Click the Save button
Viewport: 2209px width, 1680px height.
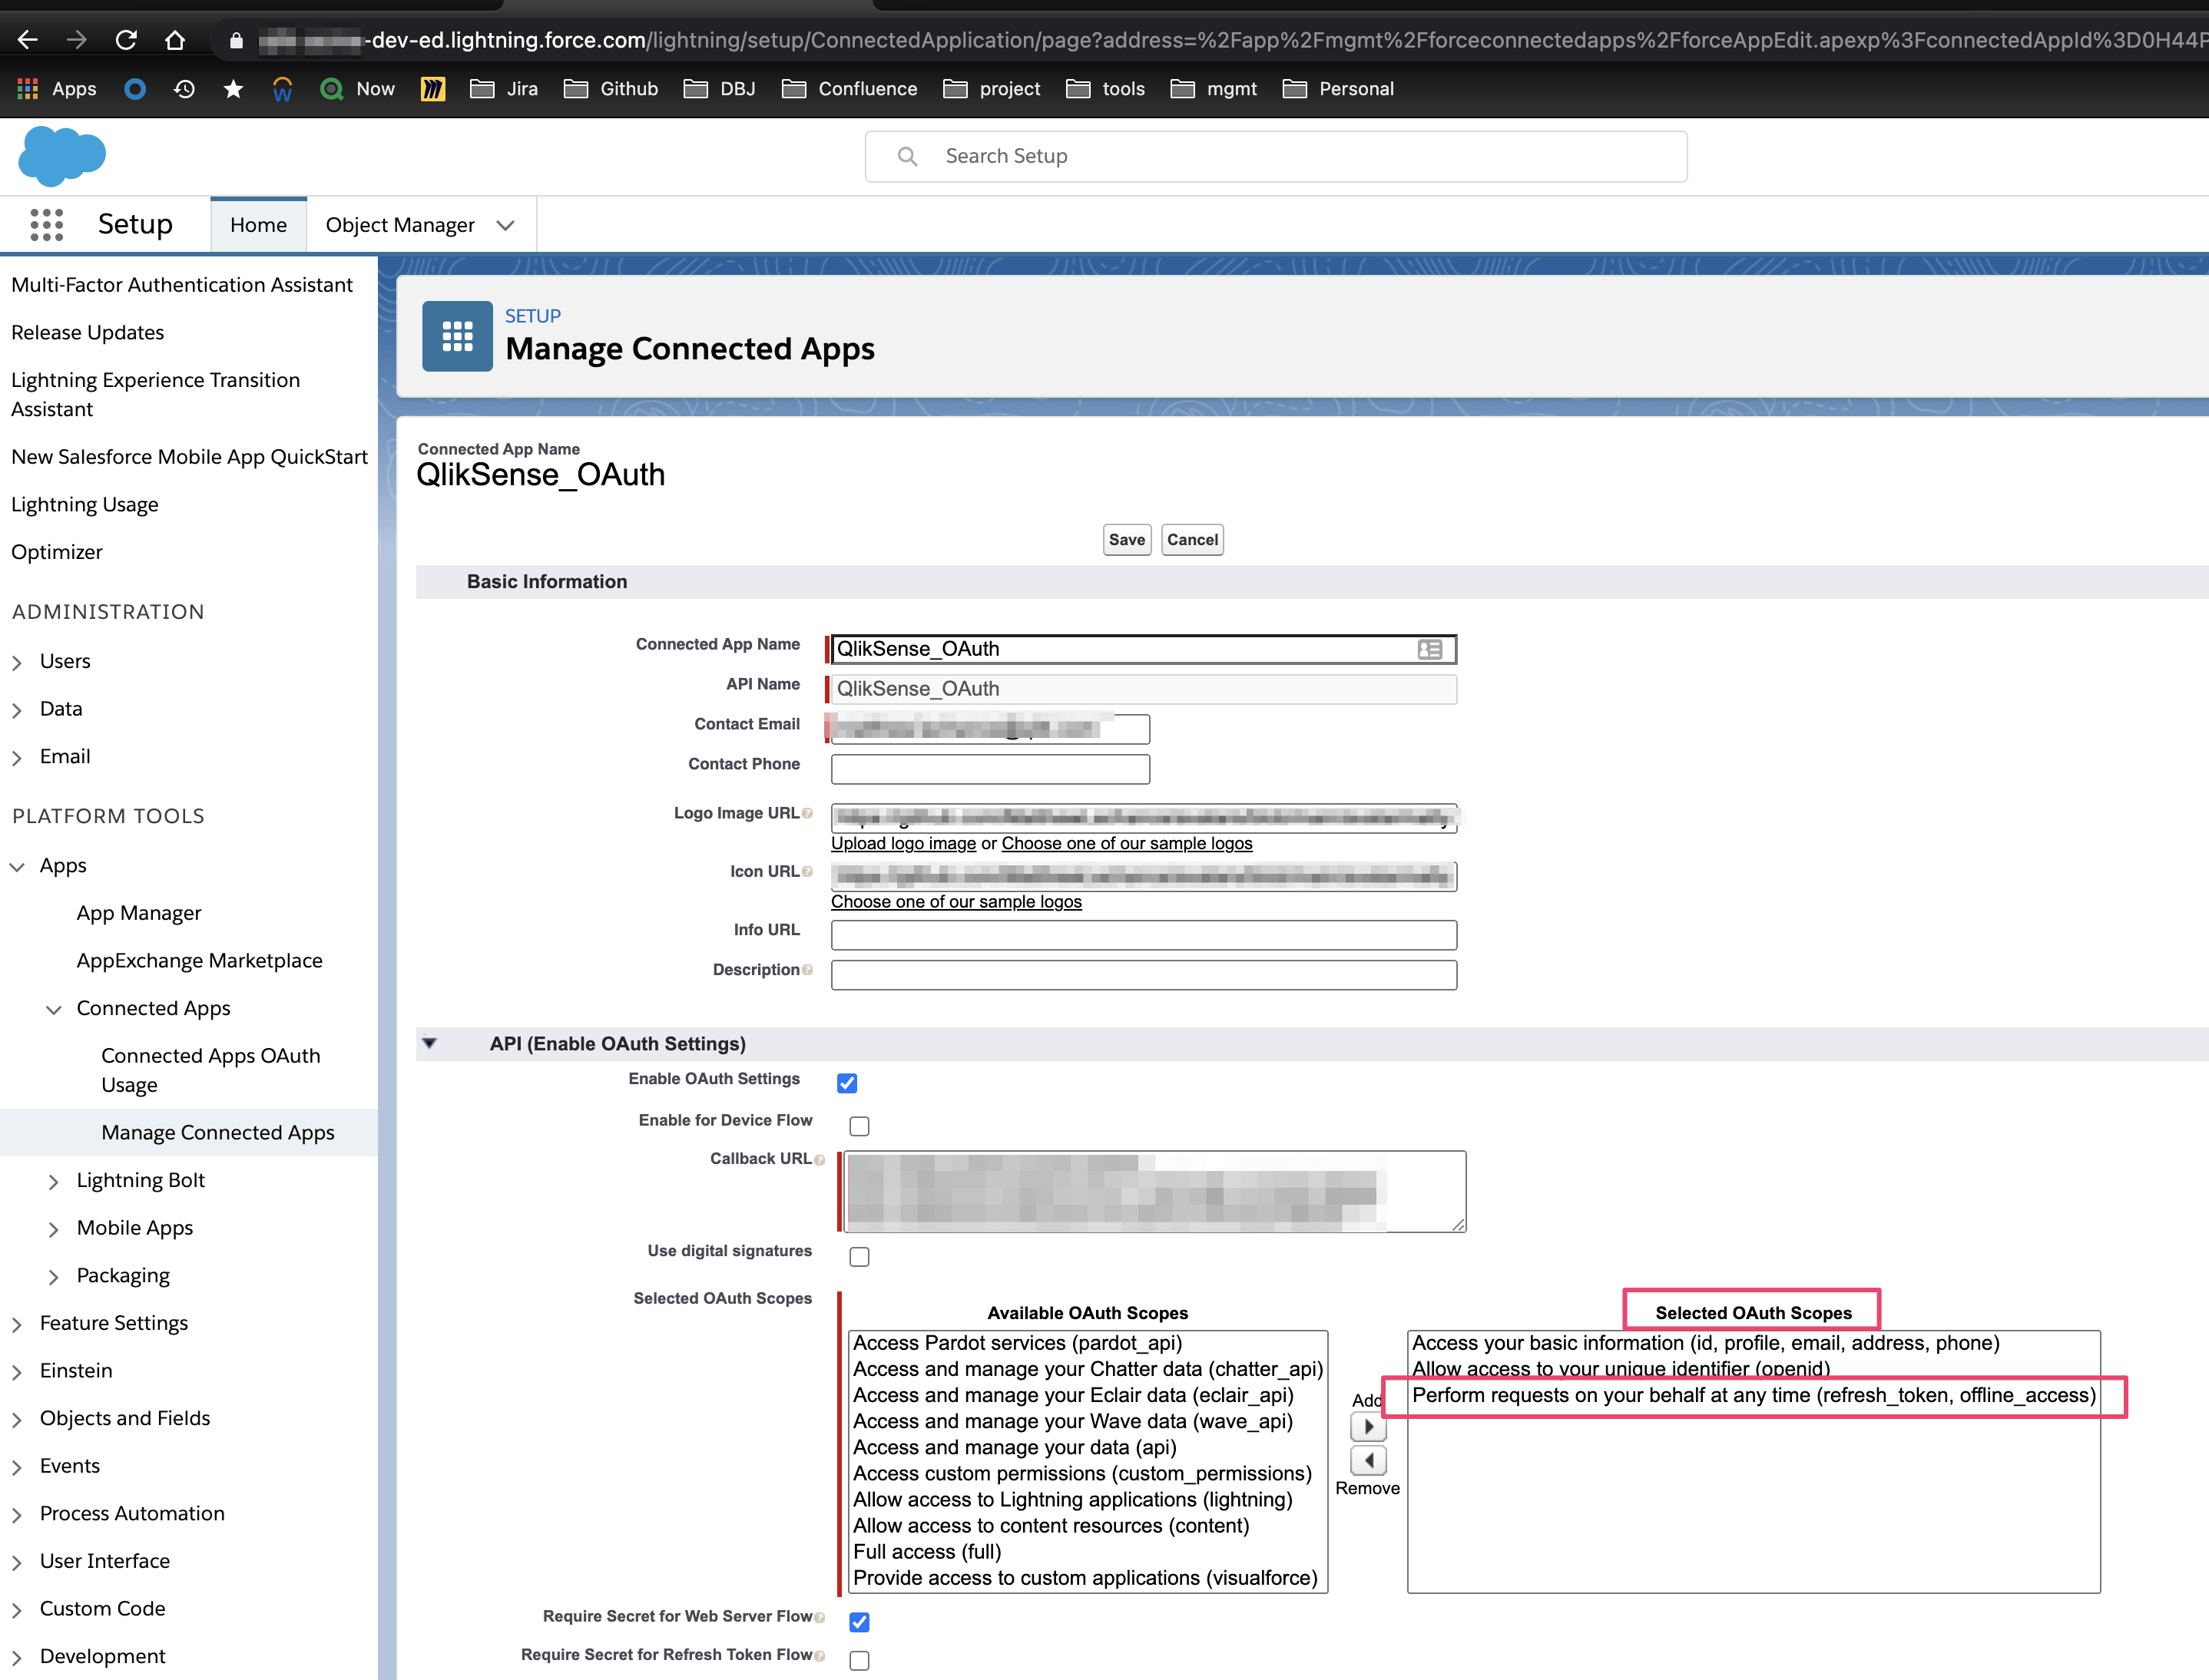coord(1127,539)
